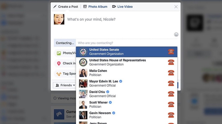
Task: Click phone icon beside David Chiu
Action: 171,94
